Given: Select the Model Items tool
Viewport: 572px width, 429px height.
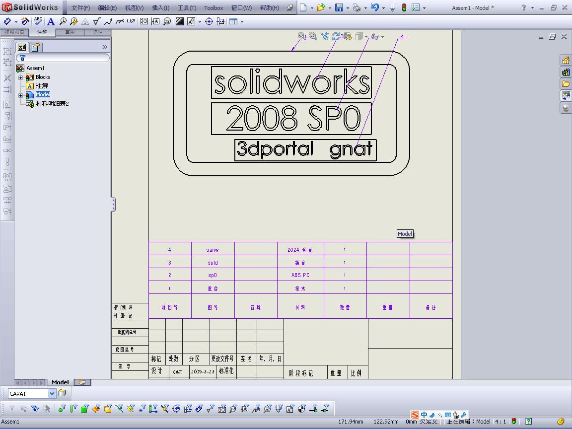Looking at the screenshot, I should coord(25,21).
